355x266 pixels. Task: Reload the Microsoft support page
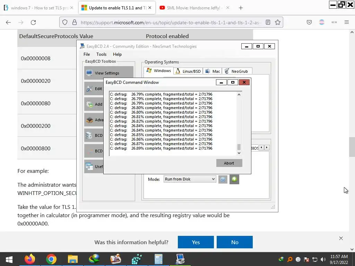33,23
